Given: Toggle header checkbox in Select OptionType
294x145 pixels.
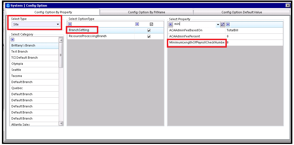Looking at the screenshot, I should (x=152, y=24).
